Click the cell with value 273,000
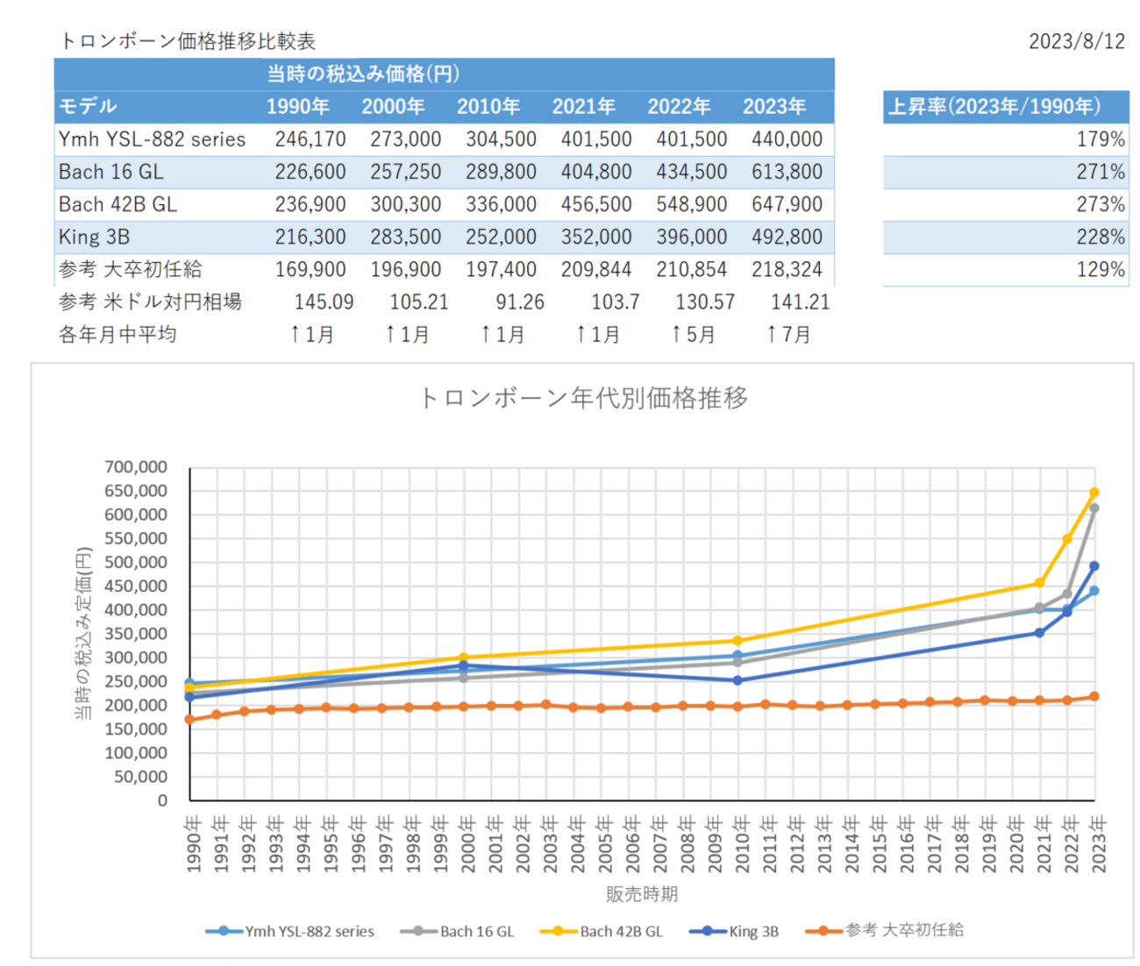 pyautogui.click(x=405, y=139)
